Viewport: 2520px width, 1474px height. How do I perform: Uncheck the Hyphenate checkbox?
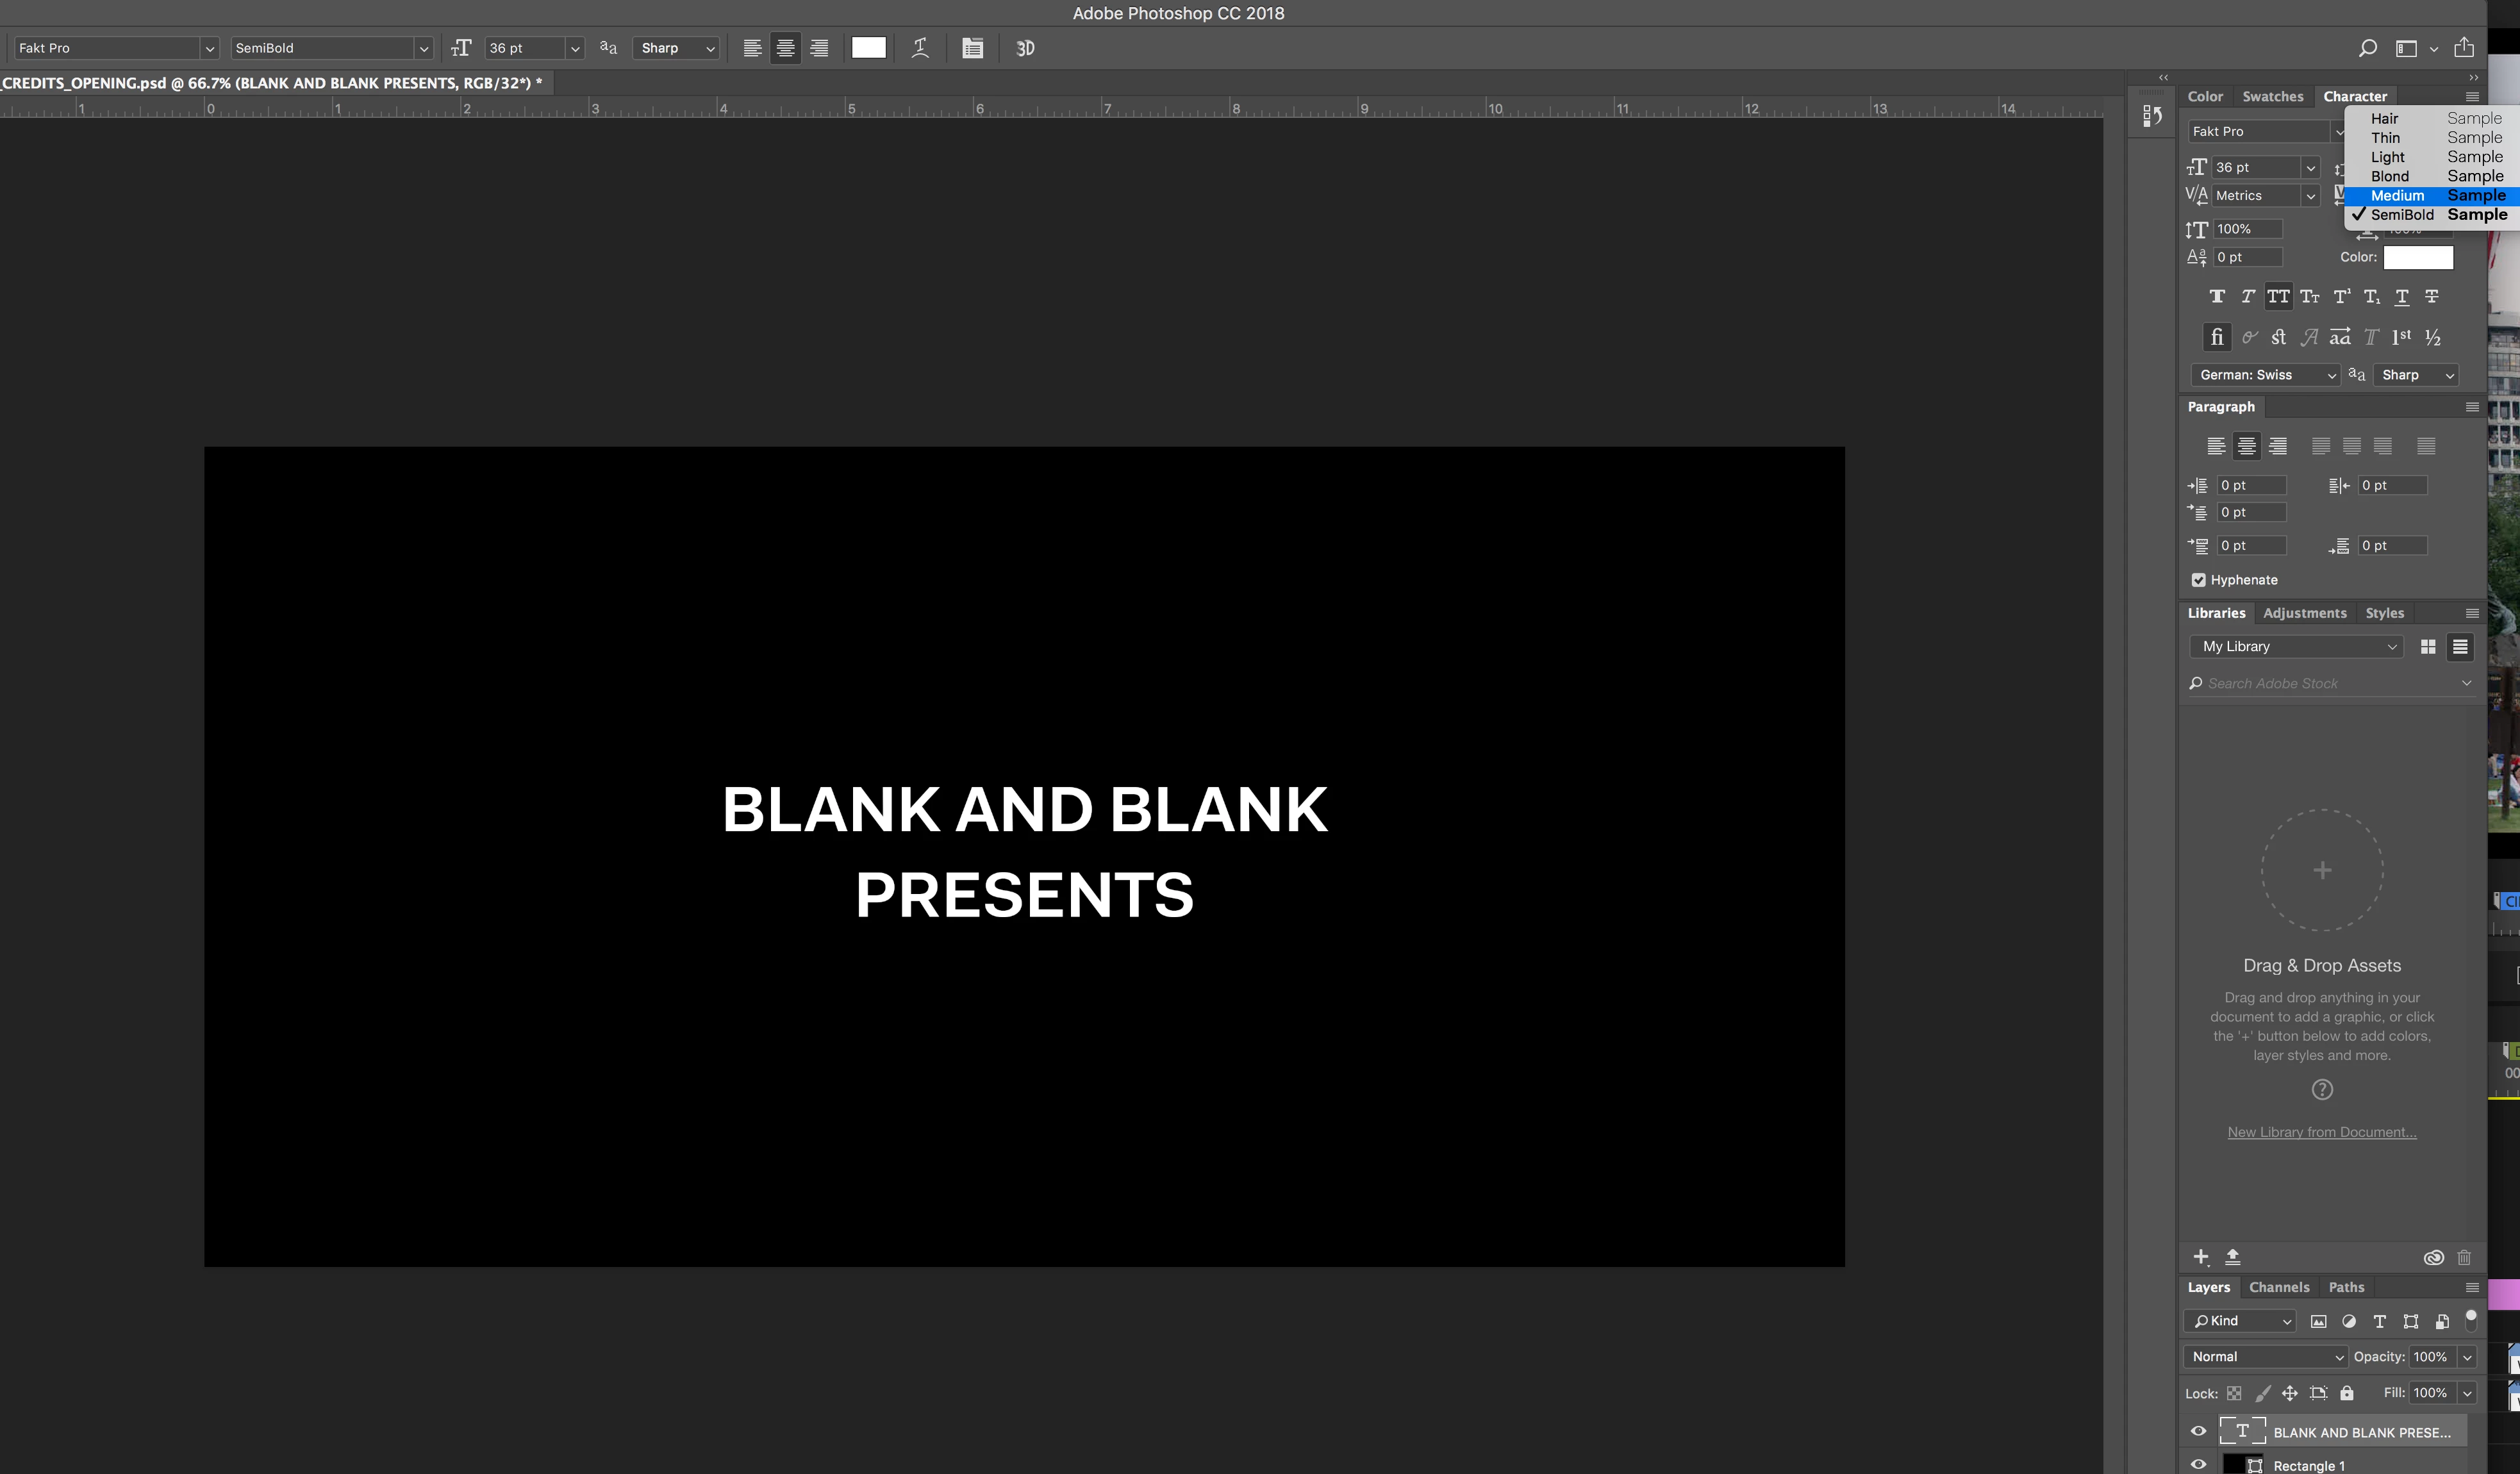pos(2198,580)
